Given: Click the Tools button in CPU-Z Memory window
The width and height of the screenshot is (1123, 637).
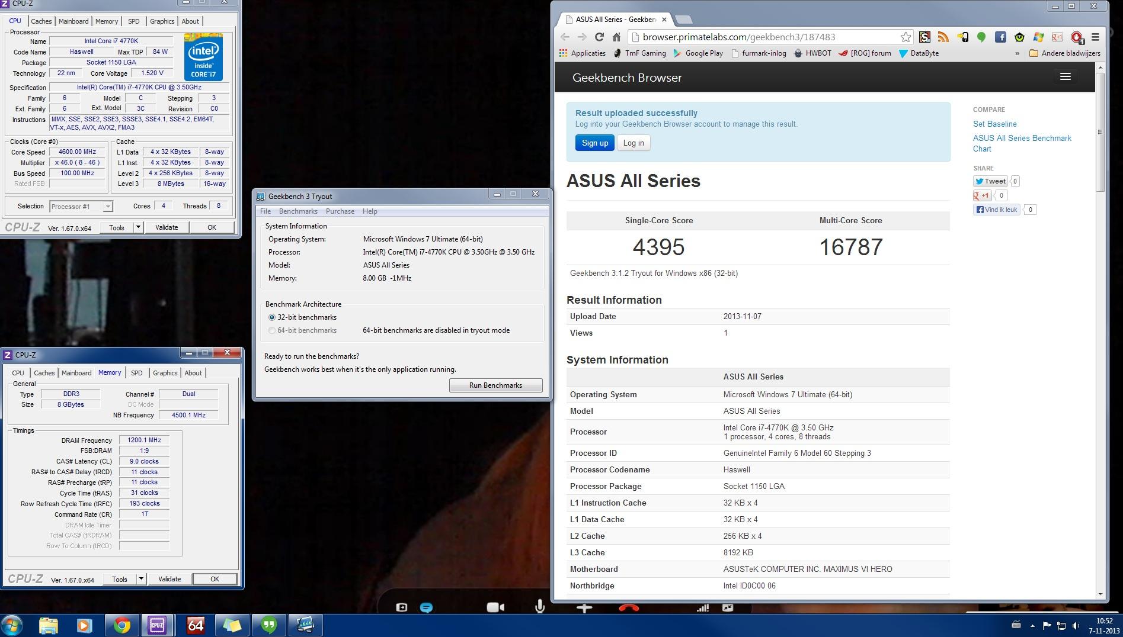Looking at the screenshot, I should tap(120, 579).
